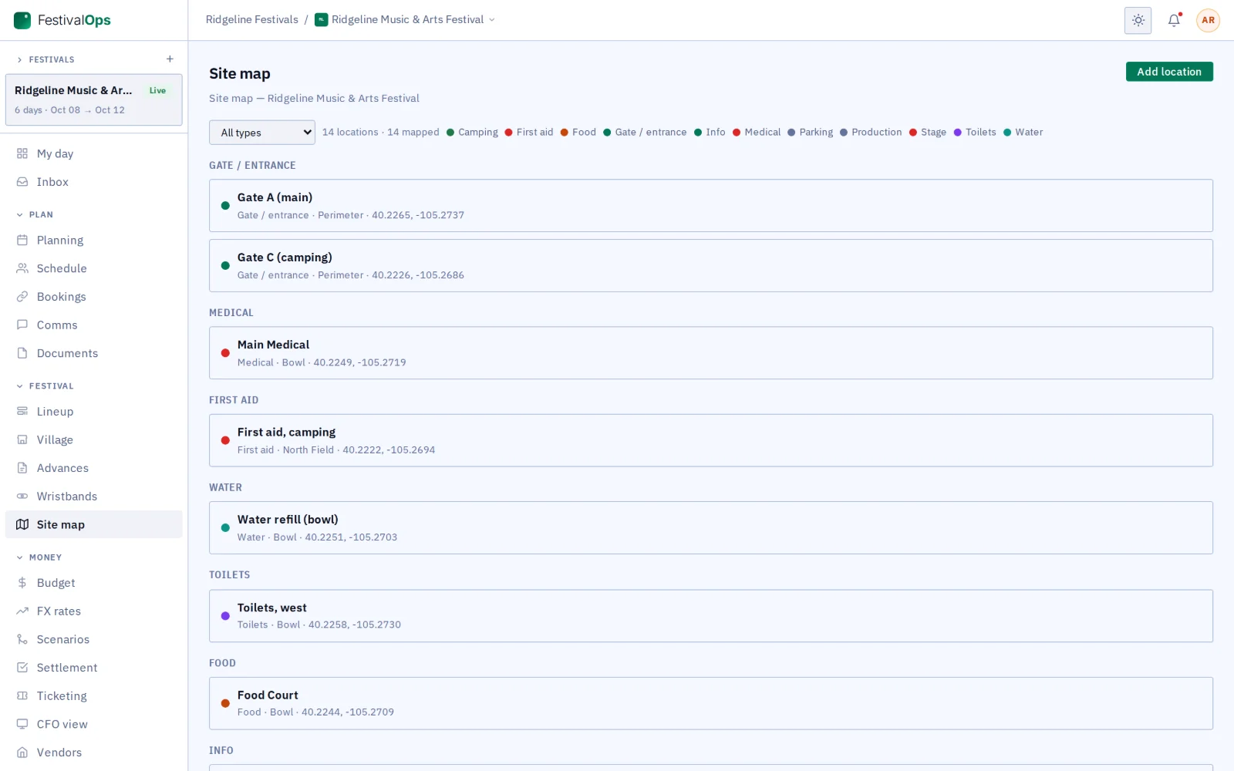The width and height of the screenshot is (1234, 771).
Task: Open First aid, camping location
Action: point(710,440)
